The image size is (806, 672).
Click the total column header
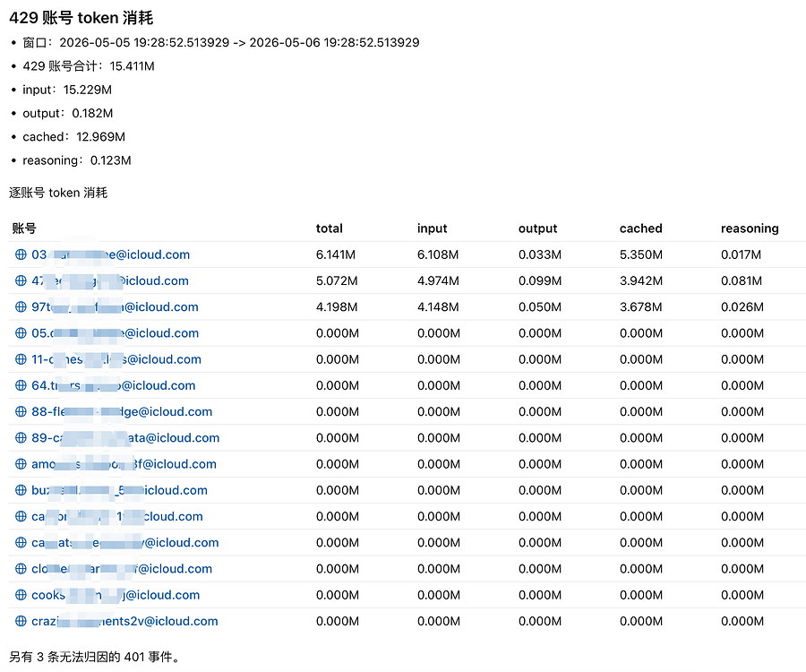[330, 228]
